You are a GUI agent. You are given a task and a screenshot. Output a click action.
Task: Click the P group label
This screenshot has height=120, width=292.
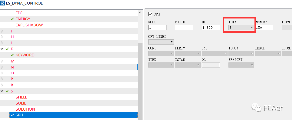(x=12, y=79)
